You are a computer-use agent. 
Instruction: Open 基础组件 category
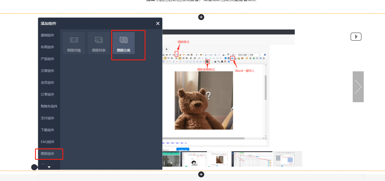pos(47,35)
